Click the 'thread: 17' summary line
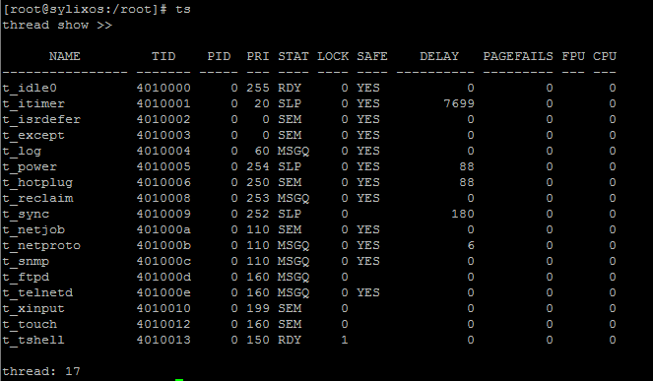The height and width of the screenshot is (381, 653). 41,372
